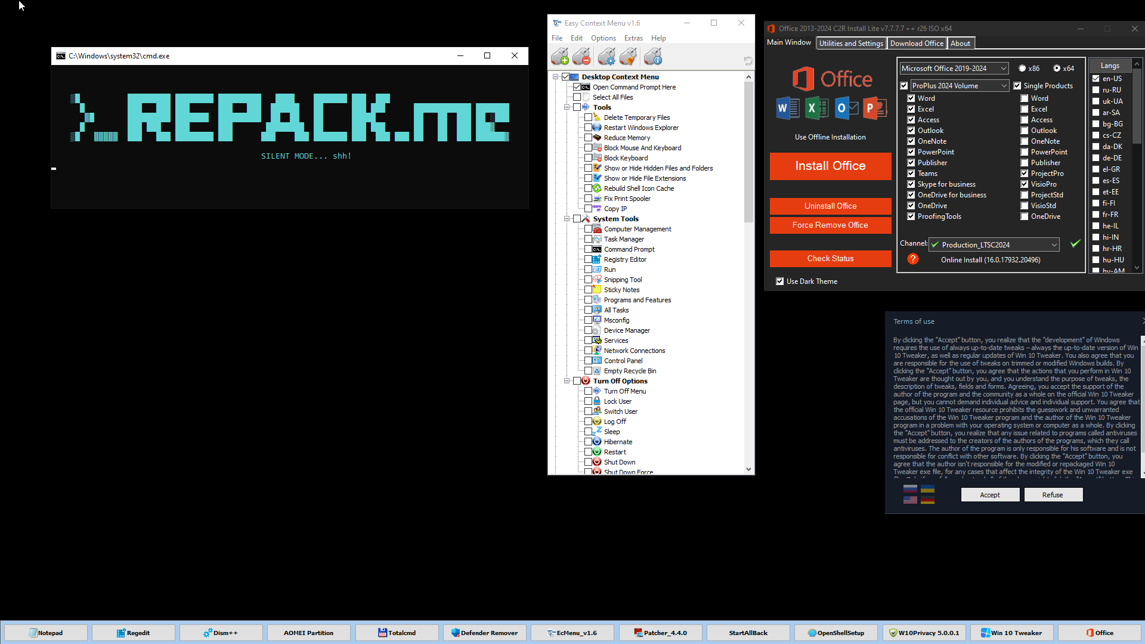
Task: Open the Production_LTSC2024 channel dropdown
Action: click(x=994, y=245)
